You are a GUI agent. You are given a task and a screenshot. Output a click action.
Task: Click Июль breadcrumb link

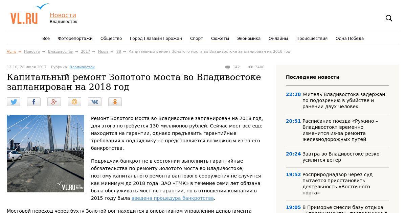(103, 51)
